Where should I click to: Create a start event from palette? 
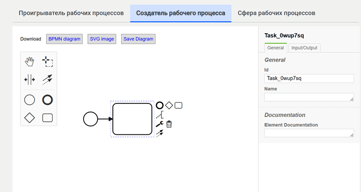pos(29,100)
